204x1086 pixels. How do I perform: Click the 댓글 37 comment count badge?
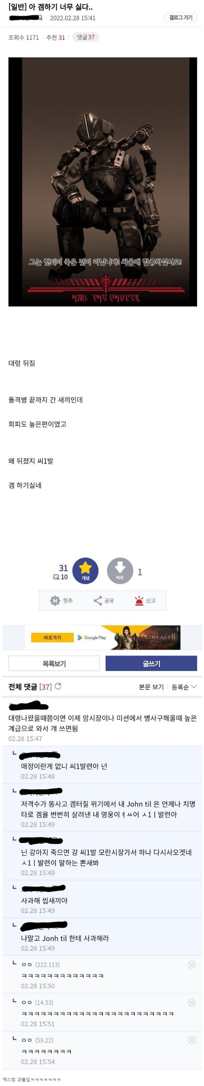(86, 37)
